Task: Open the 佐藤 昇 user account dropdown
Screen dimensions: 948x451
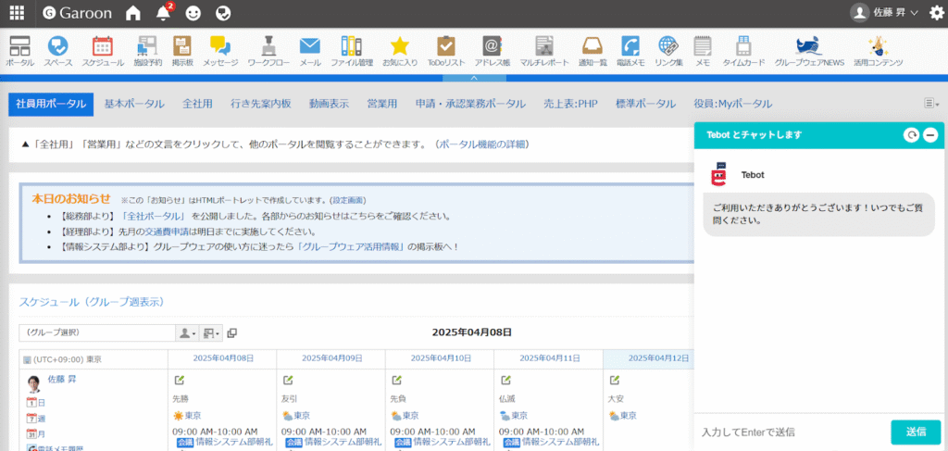Action: tap(886, 13)
